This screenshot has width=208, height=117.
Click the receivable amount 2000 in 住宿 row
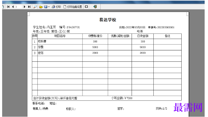coord(143,53)
